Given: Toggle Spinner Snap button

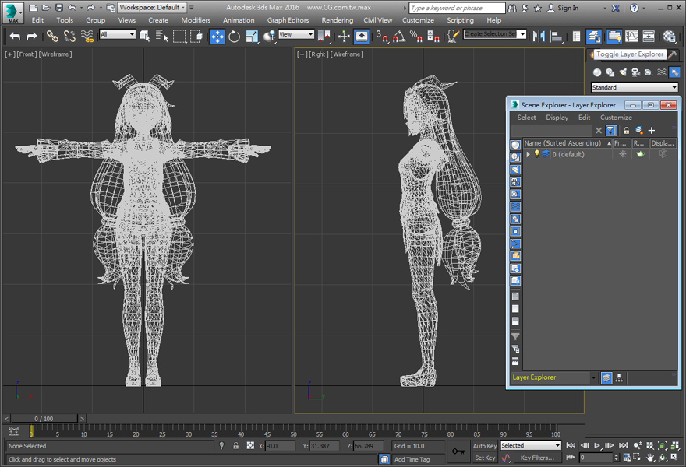Looking at the screenshot, I should [433, 37].
